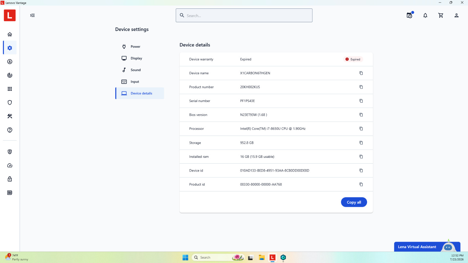Open the hammer-and-wrench tools sidebar icon
468x263 pixels.
click(10, 116)
